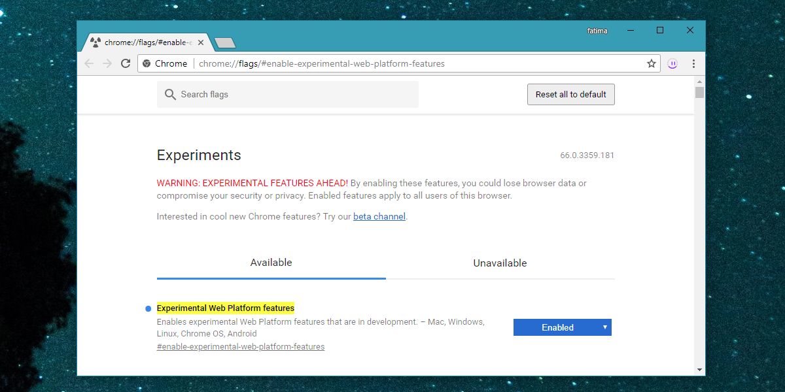Viewport: 785px width, 392px height.
Task: Click the #enable-experimental-web-platform-features anchor link
Action: 241,346
